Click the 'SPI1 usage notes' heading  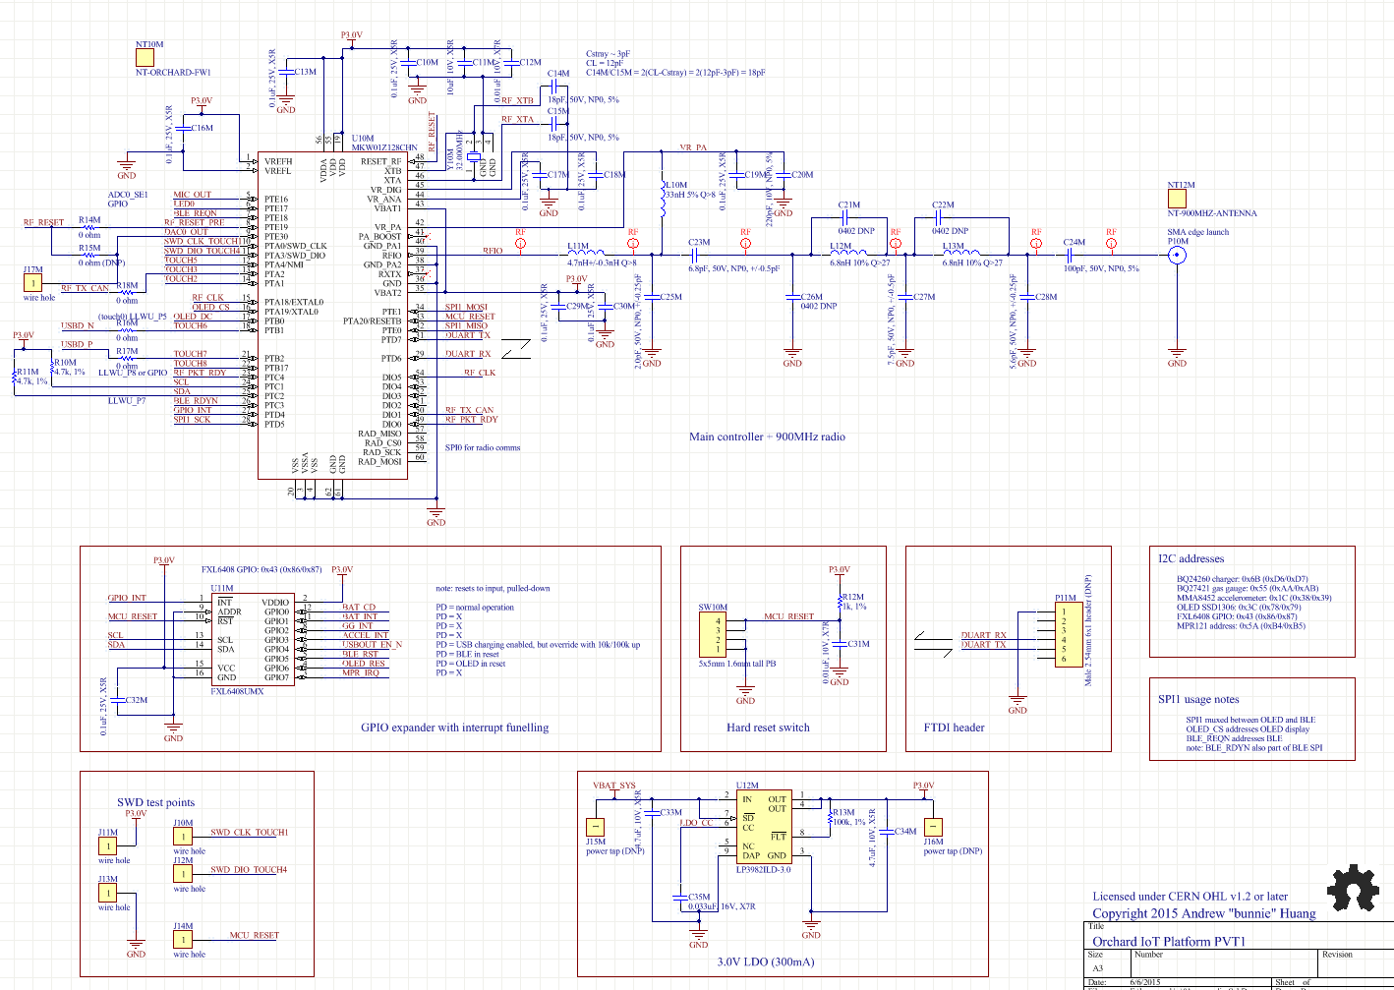coord(1197,699)
